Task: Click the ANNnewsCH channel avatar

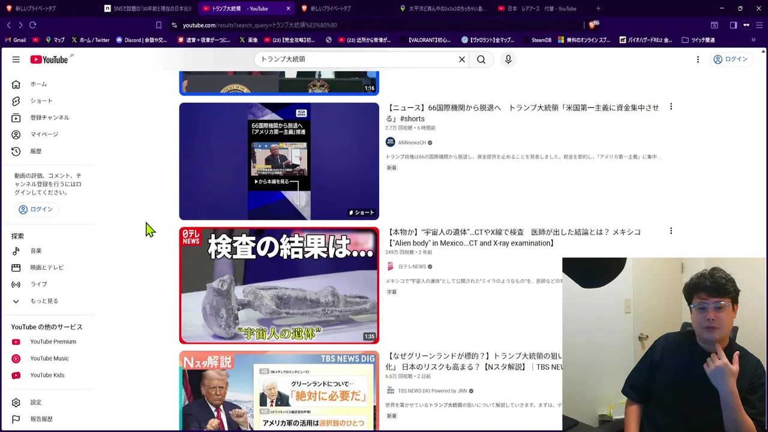Action: pyautogui.click(x=391, y=143)
